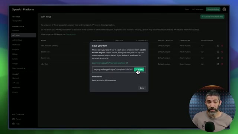Click the OpenAI Platform logo

click(23, 9)
